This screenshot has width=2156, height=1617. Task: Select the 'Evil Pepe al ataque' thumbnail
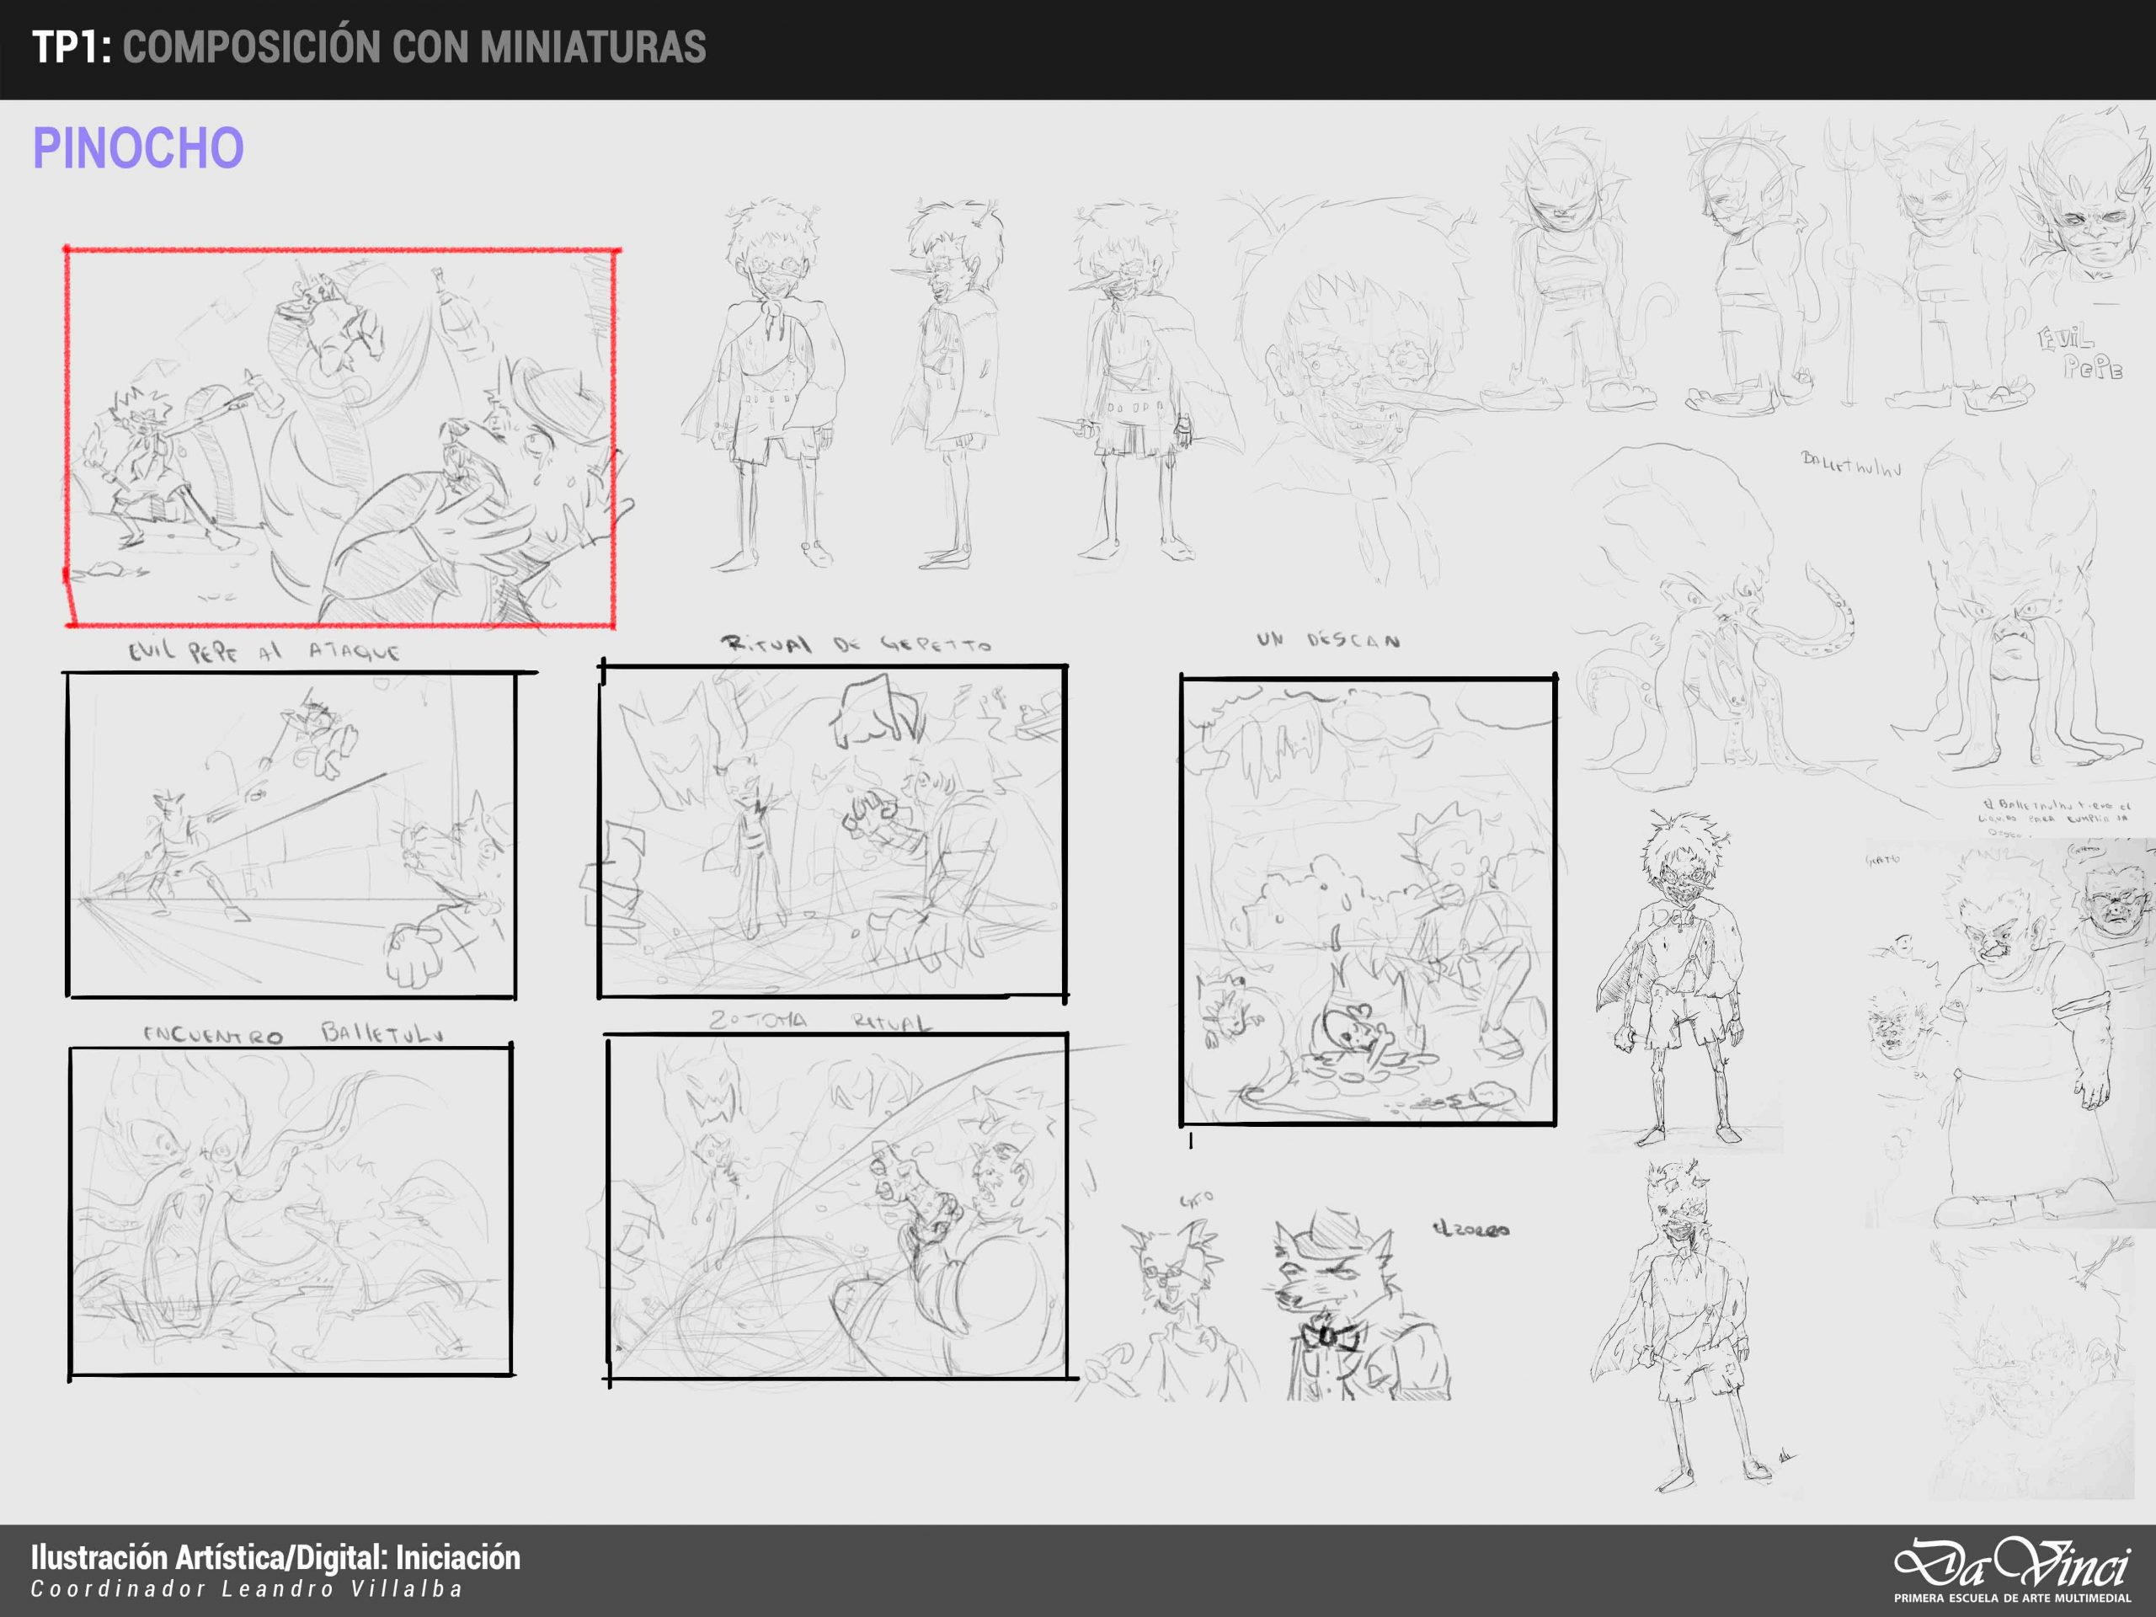(x=291, y=835)
